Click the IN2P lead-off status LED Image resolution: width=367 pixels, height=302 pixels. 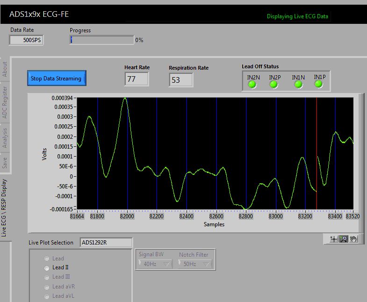(273, 84)
